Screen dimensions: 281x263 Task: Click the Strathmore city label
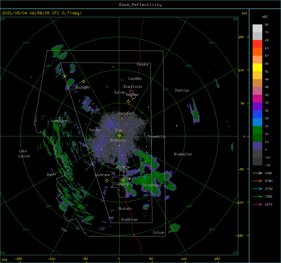point(152,185)
